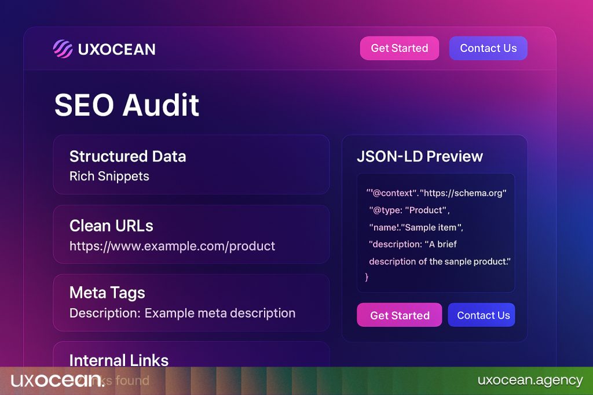Image resolution: width=593 pixels, height=395 pixels.
Task: Click Contact Us in the top header
Action: 488,49
